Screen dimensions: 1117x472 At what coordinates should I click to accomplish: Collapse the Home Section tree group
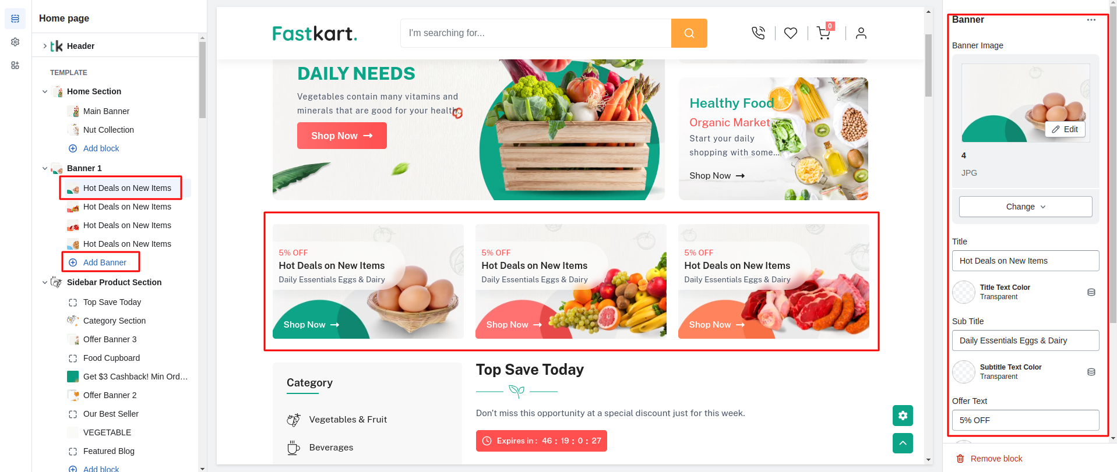(x=45, y=91)
